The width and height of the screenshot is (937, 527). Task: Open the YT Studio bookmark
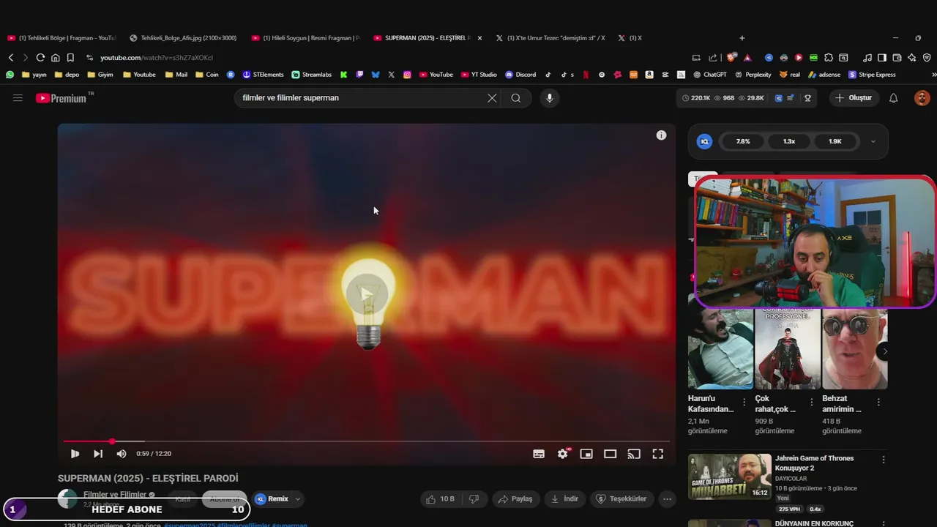(479, 75)
